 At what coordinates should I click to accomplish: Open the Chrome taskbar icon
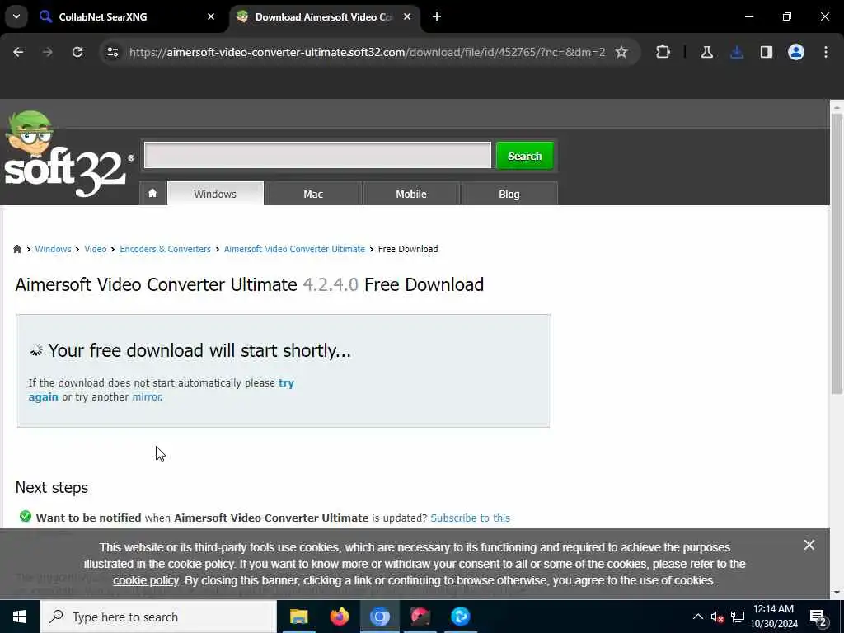pos(379,617)
